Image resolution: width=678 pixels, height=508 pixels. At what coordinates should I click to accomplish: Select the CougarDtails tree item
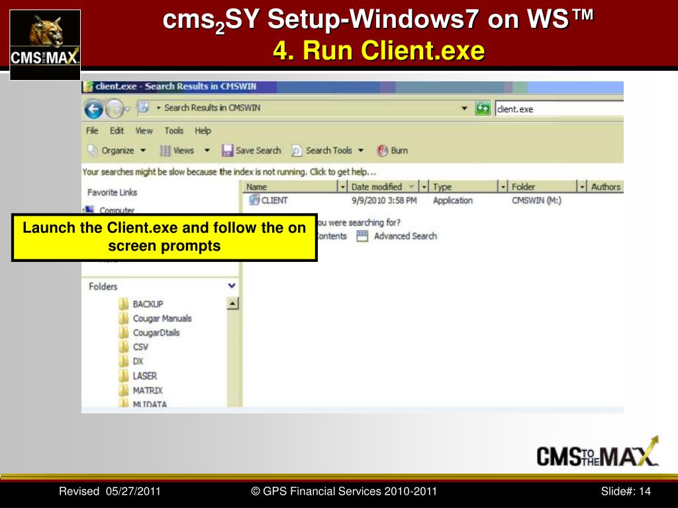(156, 333)
